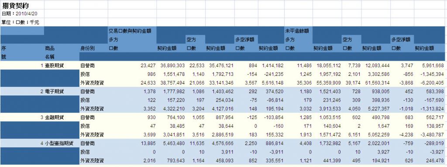The height and width of the screenshot is (167, 447).
Task: Select the 商品 header cell
Action: pyautogui.click(x=50, y=48)
